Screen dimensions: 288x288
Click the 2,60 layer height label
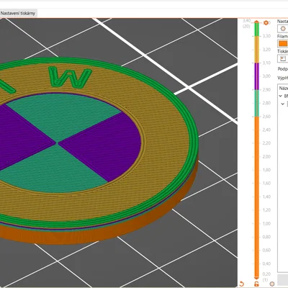click(266, 117)
